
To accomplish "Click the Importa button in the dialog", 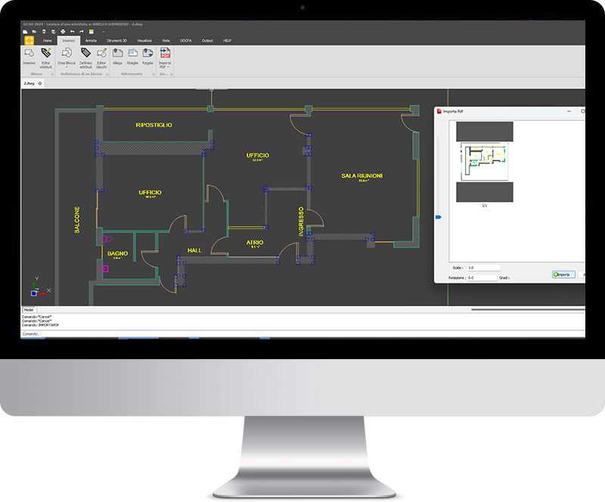I will pos(563,274).
